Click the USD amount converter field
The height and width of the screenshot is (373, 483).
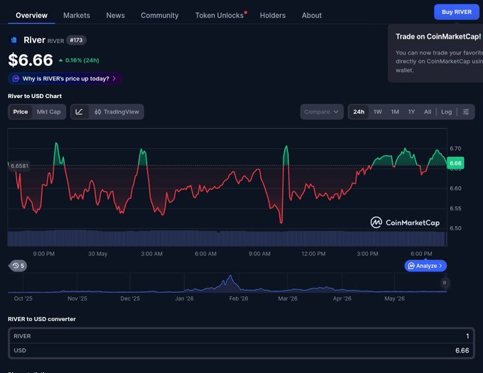(x=241, y=350)
